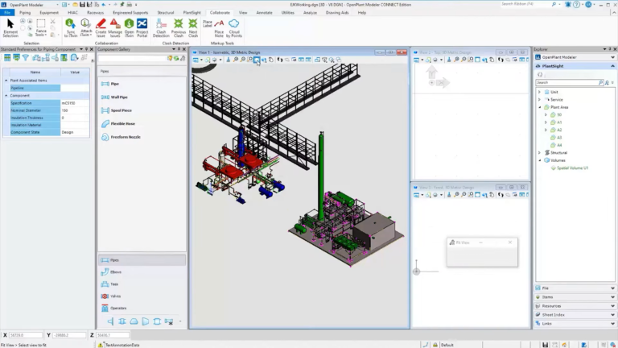Open Manage Issues
This screenshot has width=618, height=348.
pyautogui.click(x=115, y=27)
